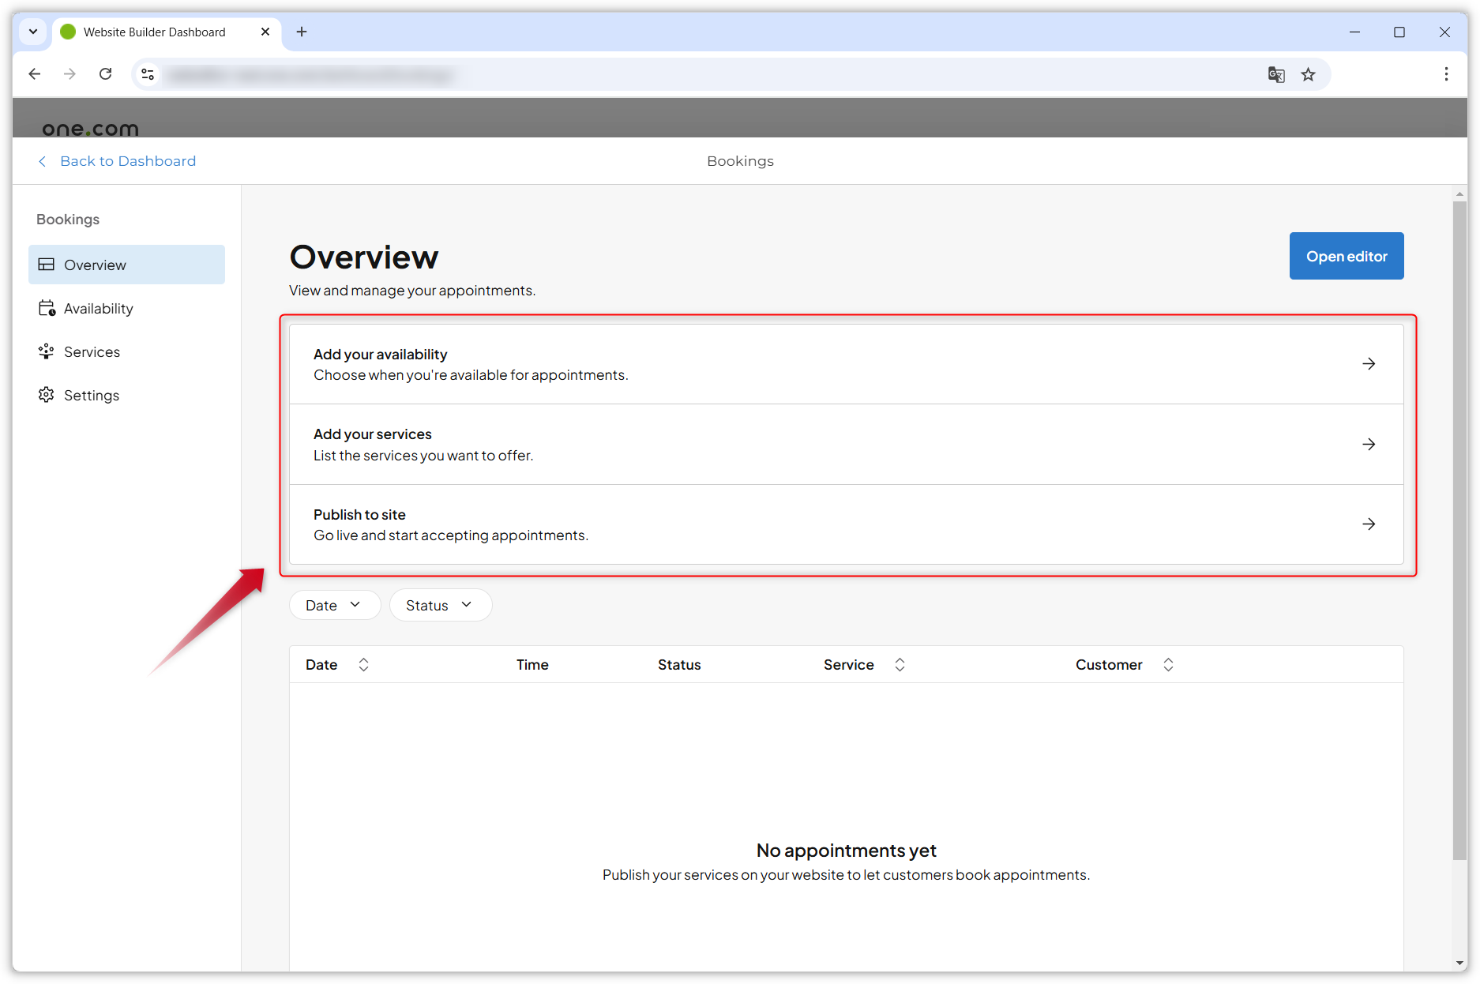Toggle sorting on the Date column
Image resolution: width=1480 pixels, height=984 pixels.
(363, 664)
